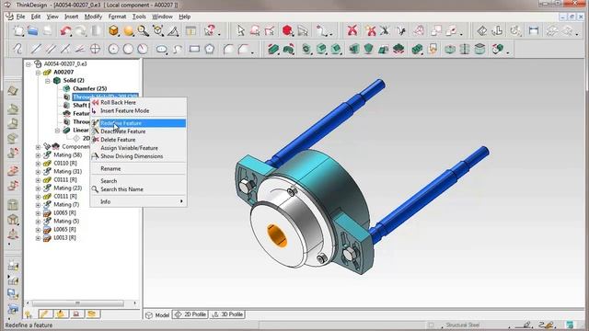Choose Delete Feature
589x331 pixels.
pyautogui.click(x=138, y=140)
